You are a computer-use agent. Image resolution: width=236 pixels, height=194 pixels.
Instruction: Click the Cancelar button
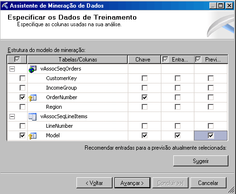(208, 183)
